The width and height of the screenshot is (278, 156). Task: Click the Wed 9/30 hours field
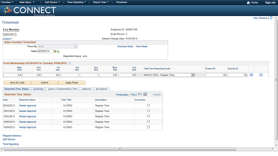click(x=13, y=75)
